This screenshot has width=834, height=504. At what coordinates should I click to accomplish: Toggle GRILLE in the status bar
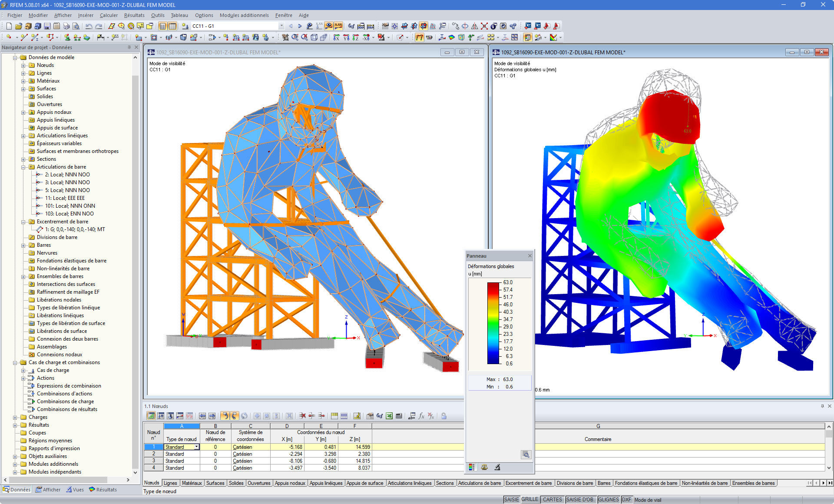tap(530, 500)
